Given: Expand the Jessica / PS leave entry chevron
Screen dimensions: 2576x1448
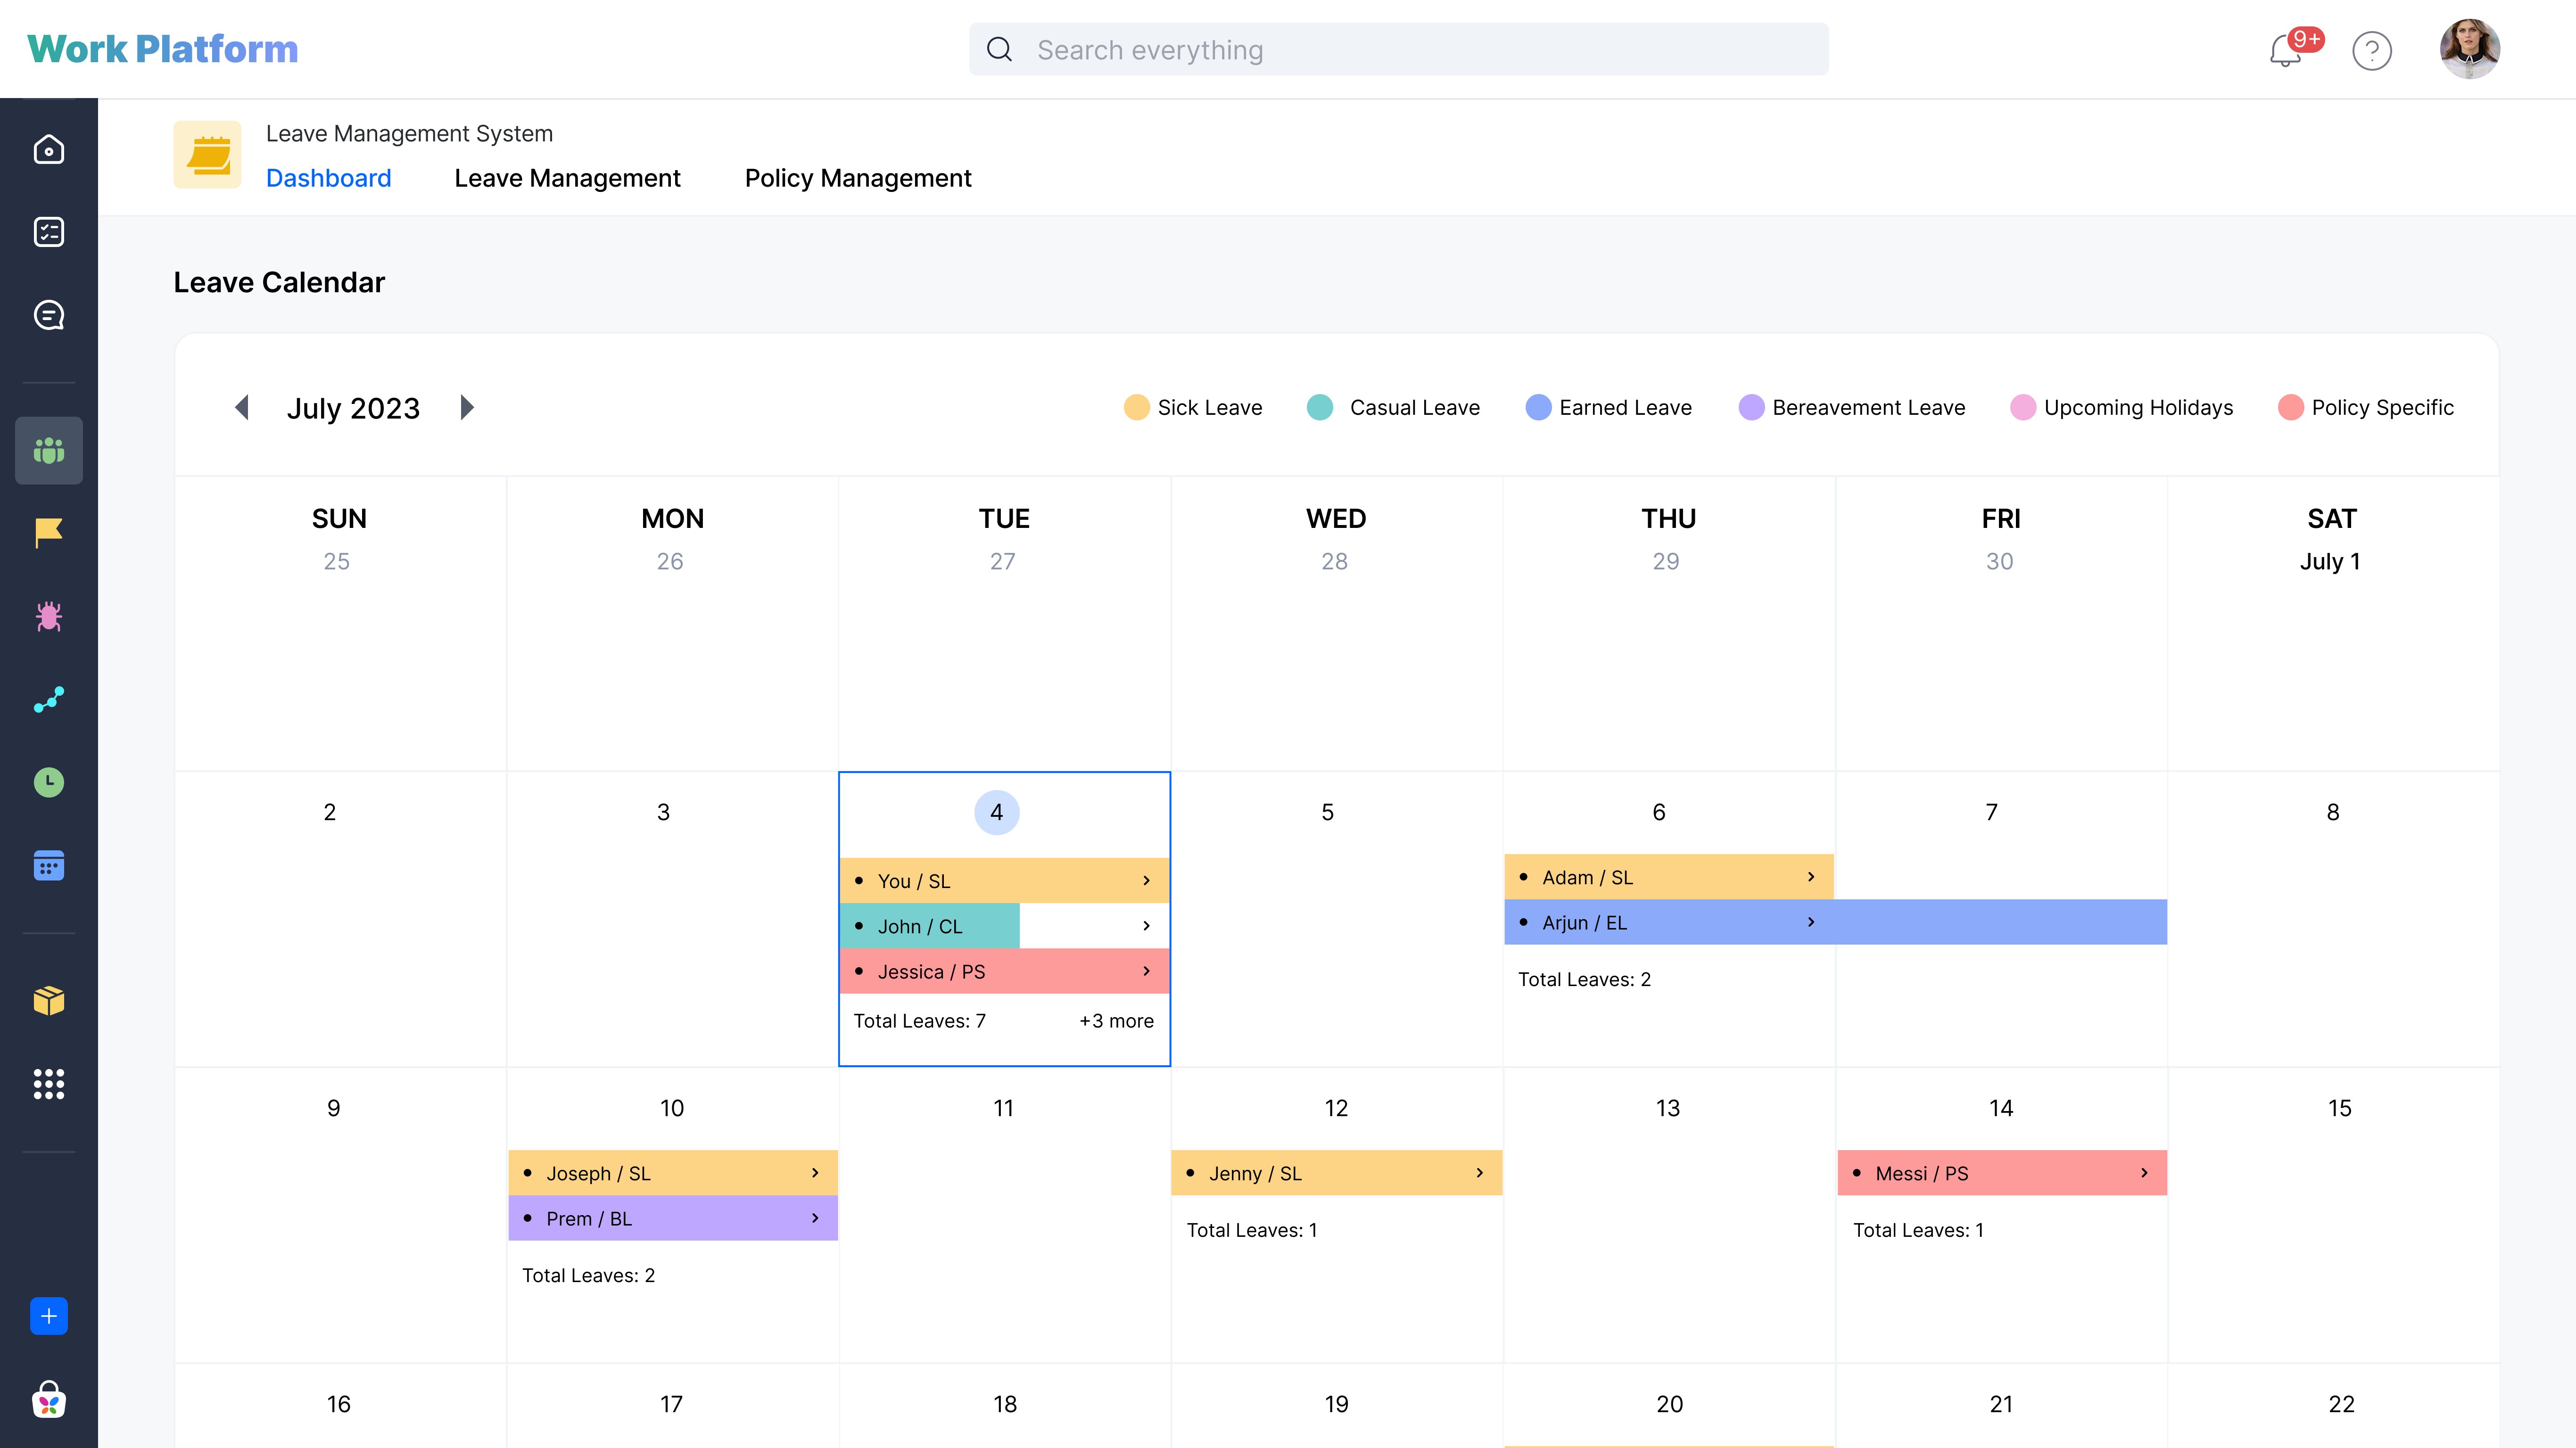Looking at the screenshot, I should [1146, 971].
